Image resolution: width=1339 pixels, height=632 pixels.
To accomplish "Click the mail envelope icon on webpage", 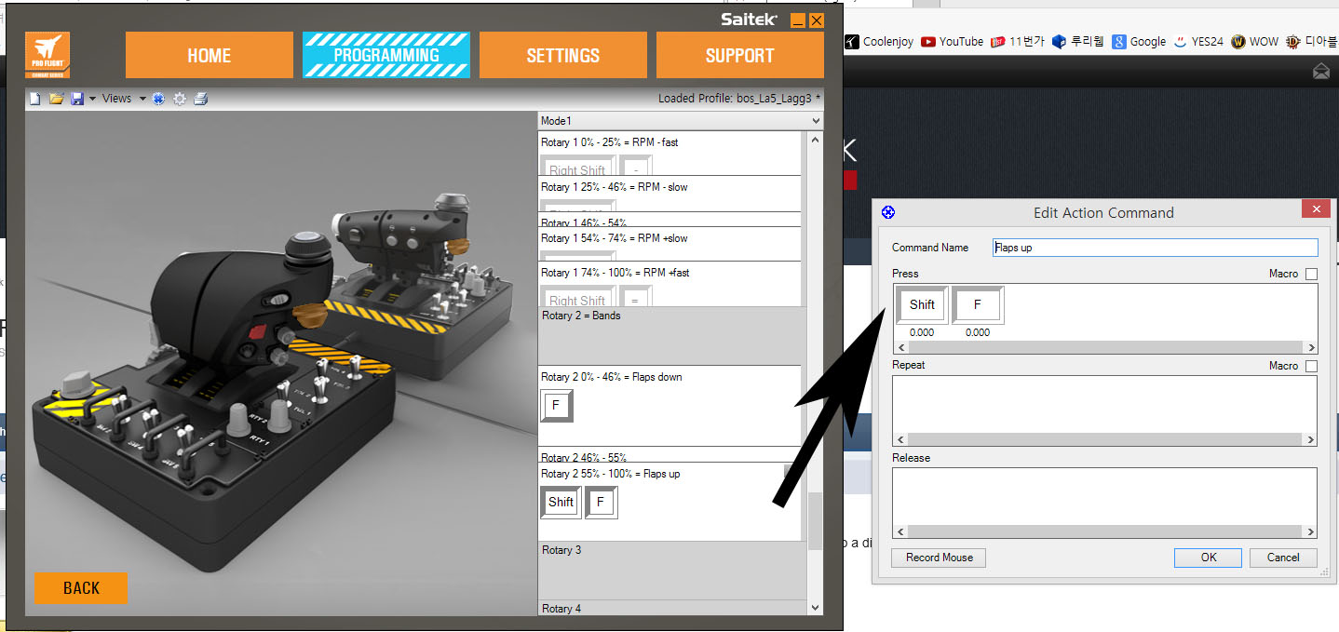I will pos(1321,72).
